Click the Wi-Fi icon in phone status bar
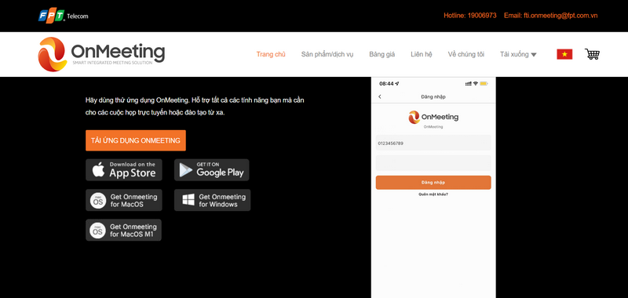The image size is (628, 298). [x=476, y=84]
